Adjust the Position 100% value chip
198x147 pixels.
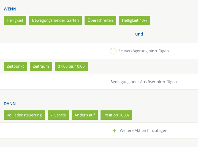116,115
